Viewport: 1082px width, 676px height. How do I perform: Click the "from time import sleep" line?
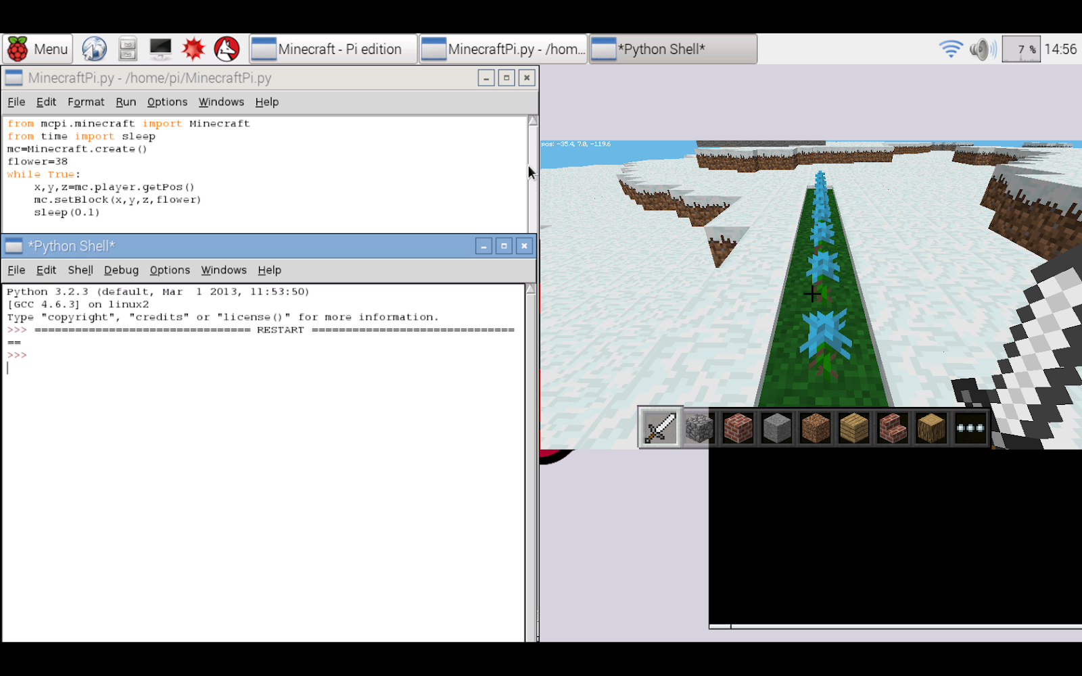[81, 137]
